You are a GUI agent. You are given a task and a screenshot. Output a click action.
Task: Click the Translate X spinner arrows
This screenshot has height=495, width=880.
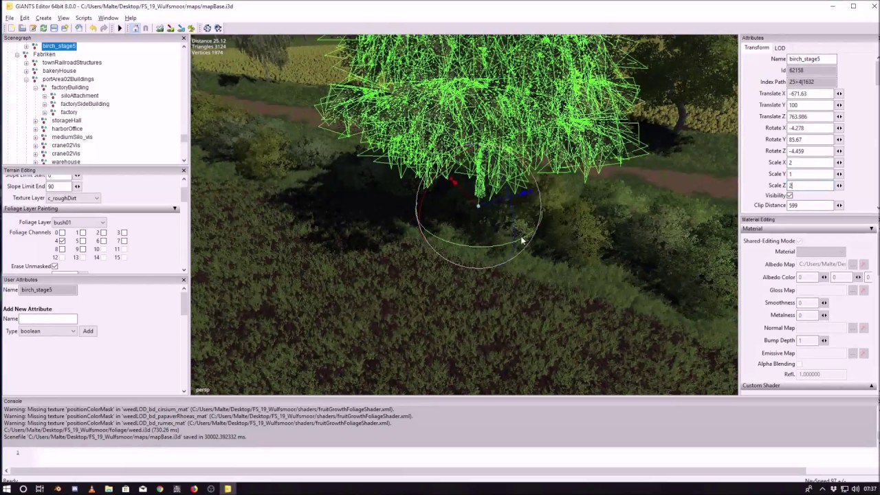[839, 93]
